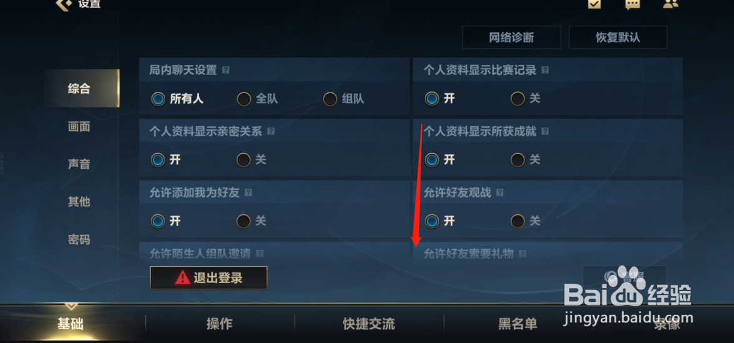The image size is (734, 343).
Task: Open the 快捷交流 bottom tab
Action: point(369,324)
